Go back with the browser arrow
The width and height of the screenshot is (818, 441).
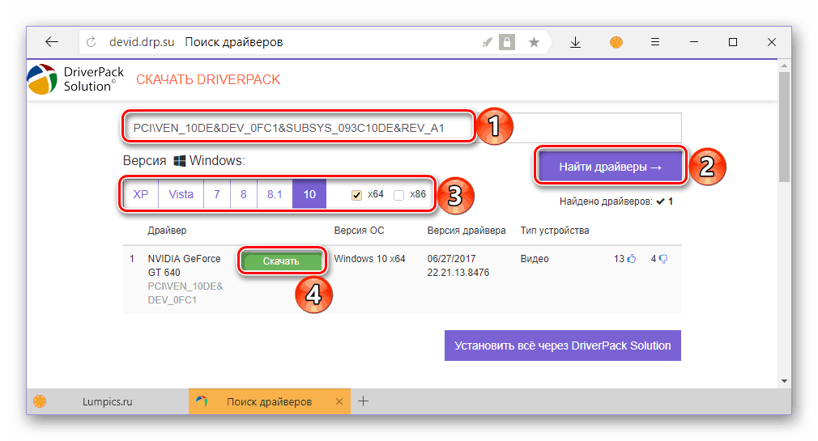(x=52, y=42)
